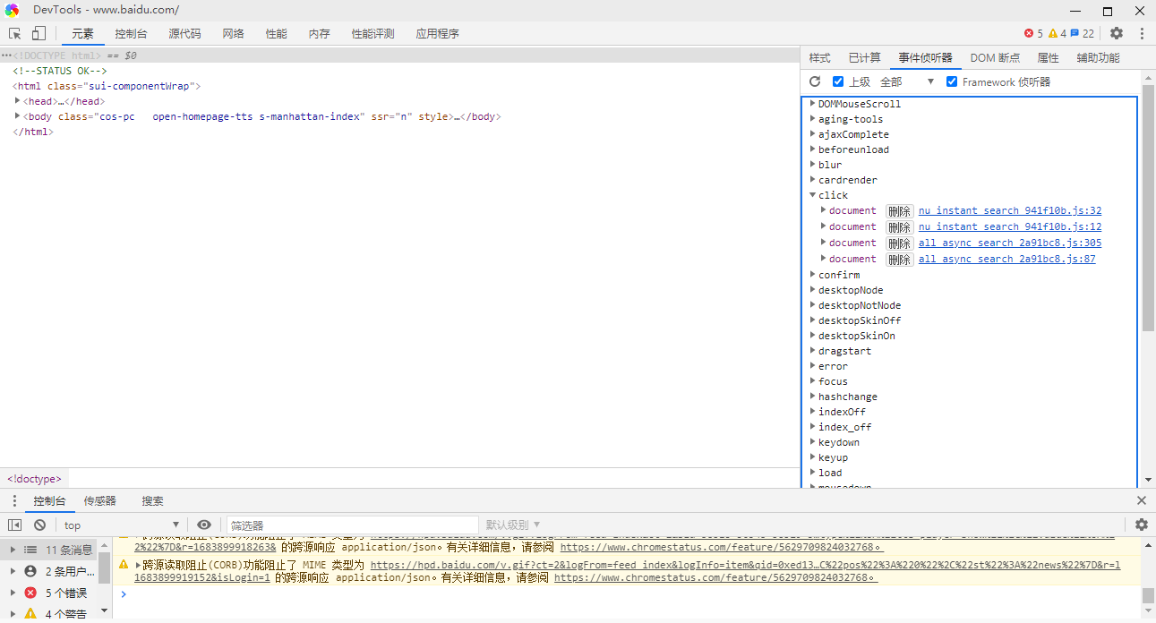Click the blue issues count badge
1156x623 pixels.
coord(1083,33)
